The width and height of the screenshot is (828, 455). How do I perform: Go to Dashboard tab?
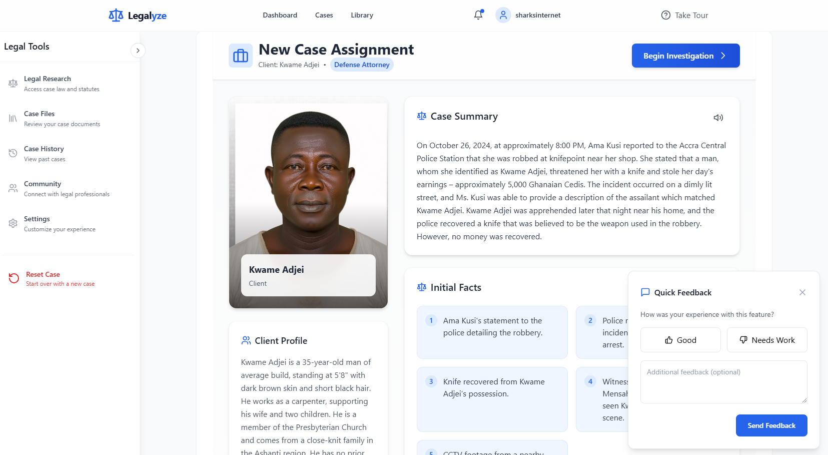click(280, 15)
